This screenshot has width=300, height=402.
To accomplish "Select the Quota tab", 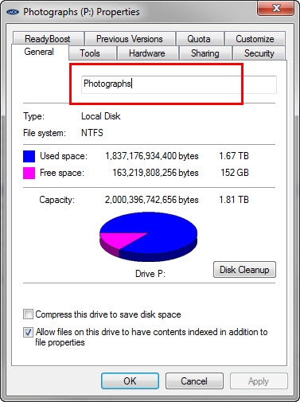I will (199, 39).
